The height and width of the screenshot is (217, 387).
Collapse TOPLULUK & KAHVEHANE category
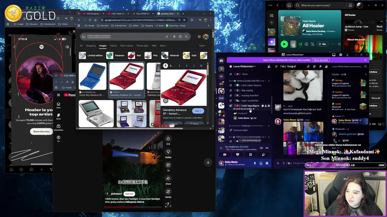click(247, 137)
